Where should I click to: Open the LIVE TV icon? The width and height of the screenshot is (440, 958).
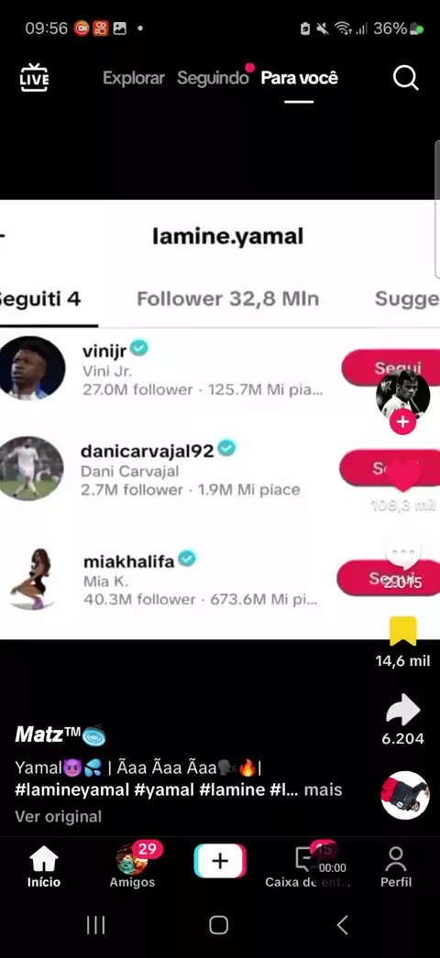34,78
